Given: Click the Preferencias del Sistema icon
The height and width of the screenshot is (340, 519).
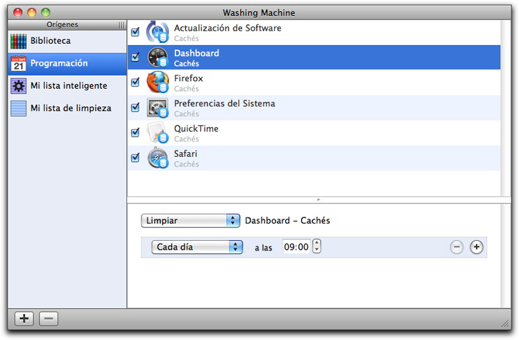Looking at the screenshot, I should coord(158,108).
